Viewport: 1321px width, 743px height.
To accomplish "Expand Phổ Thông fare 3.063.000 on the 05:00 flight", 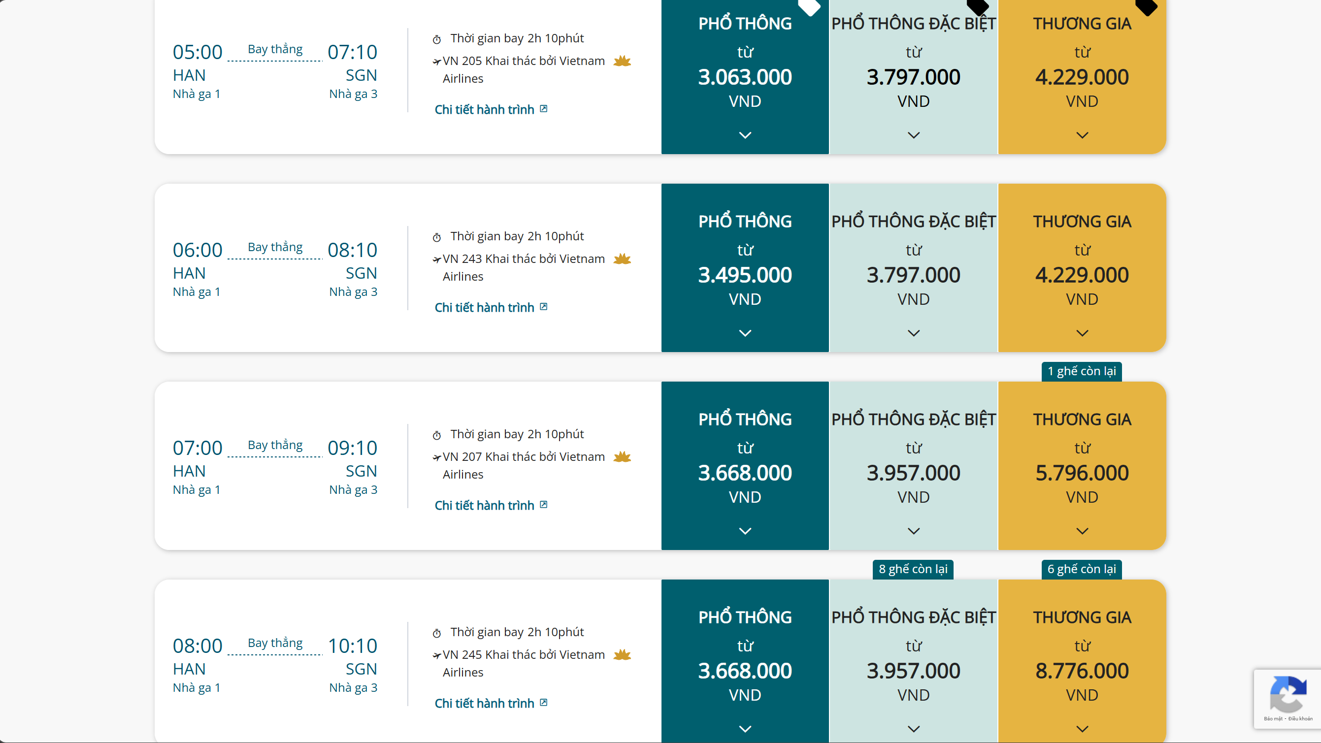I will [x=745, y=135].
